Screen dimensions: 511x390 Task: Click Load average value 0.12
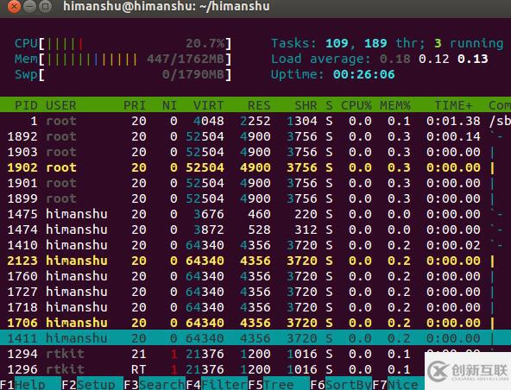434,59
